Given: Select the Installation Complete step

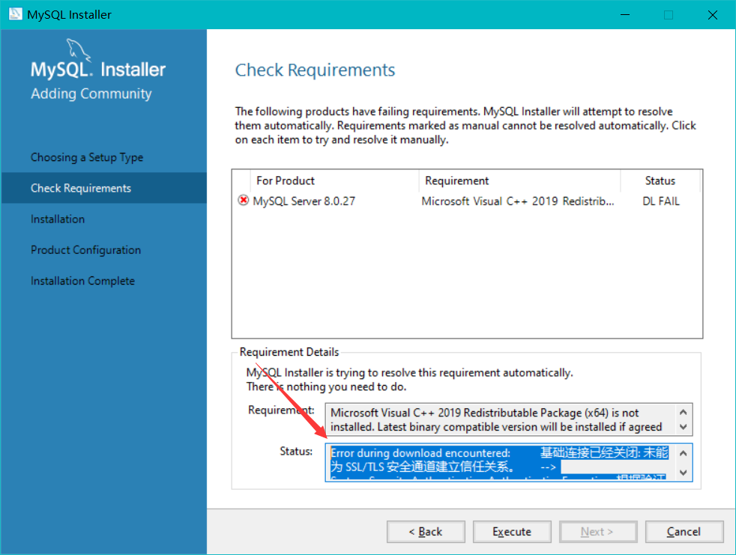Looking at the screenshot, I should (82, 281).
